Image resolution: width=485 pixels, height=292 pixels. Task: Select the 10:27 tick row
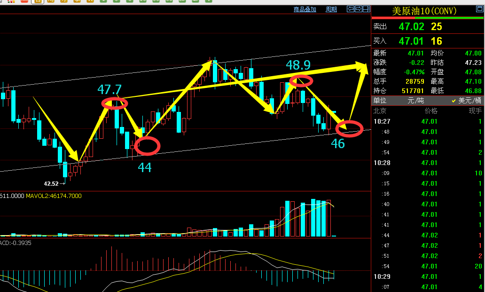pyautogui.click(x=428, y=122)
